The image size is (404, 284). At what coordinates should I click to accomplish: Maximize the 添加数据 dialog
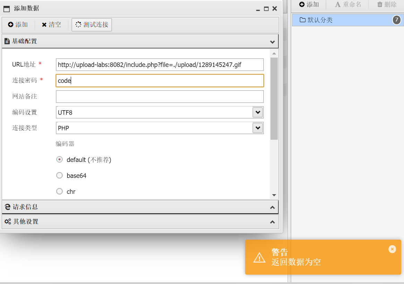[266, 9]
